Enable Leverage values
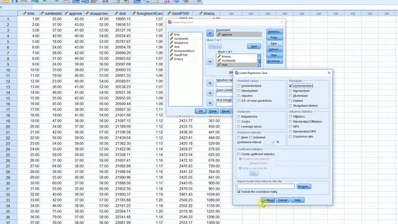This screenshot has width=398, height=224. tap(239, 126)
